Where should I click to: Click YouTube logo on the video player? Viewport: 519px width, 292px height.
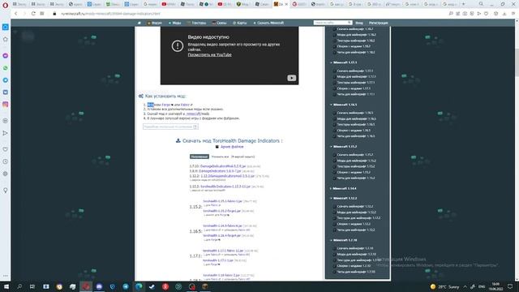point(291,78)
